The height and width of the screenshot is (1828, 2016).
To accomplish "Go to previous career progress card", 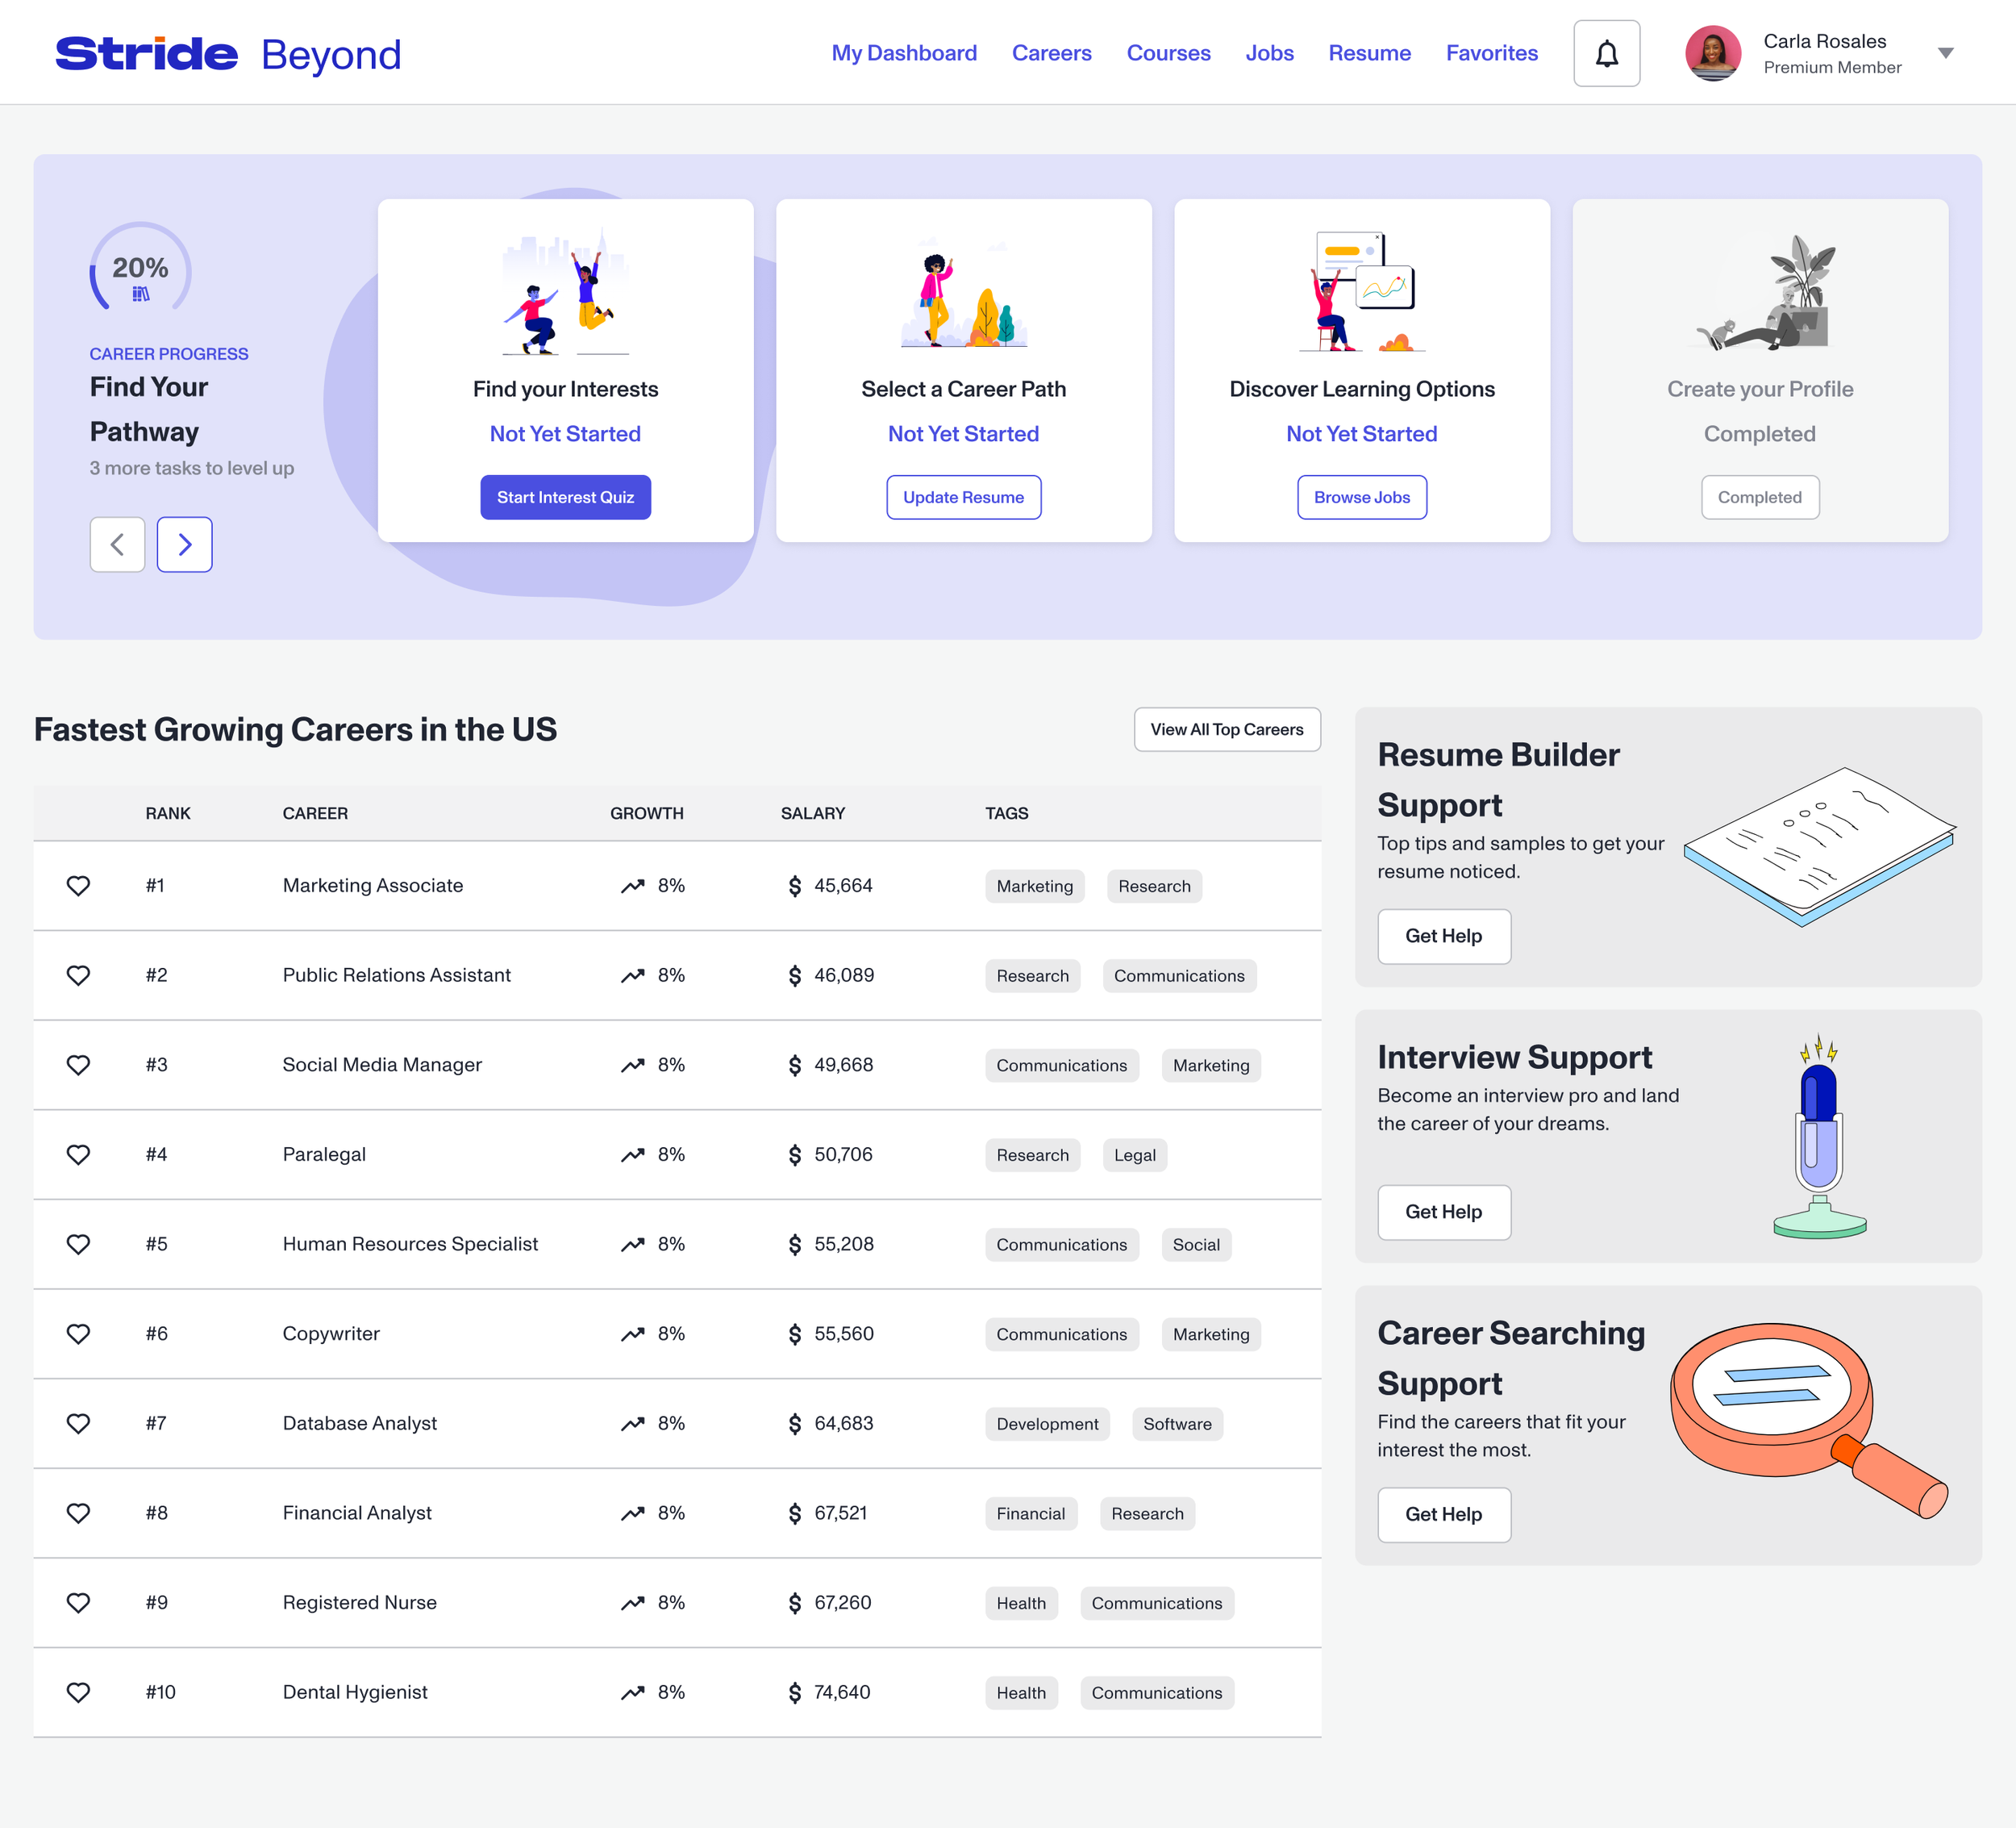I will (117, 545).
